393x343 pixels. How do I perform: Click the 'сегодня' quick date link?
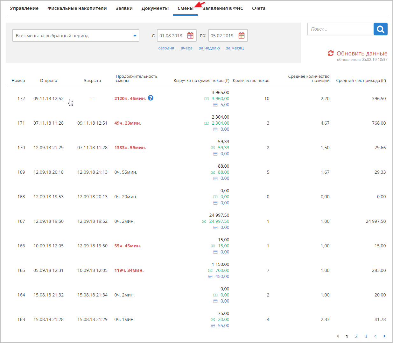click(166, 48)
